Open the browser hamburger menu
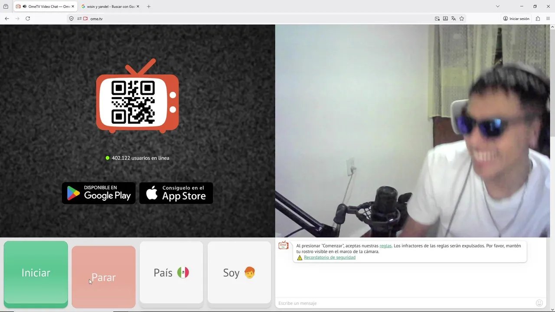 pos(548,19)
